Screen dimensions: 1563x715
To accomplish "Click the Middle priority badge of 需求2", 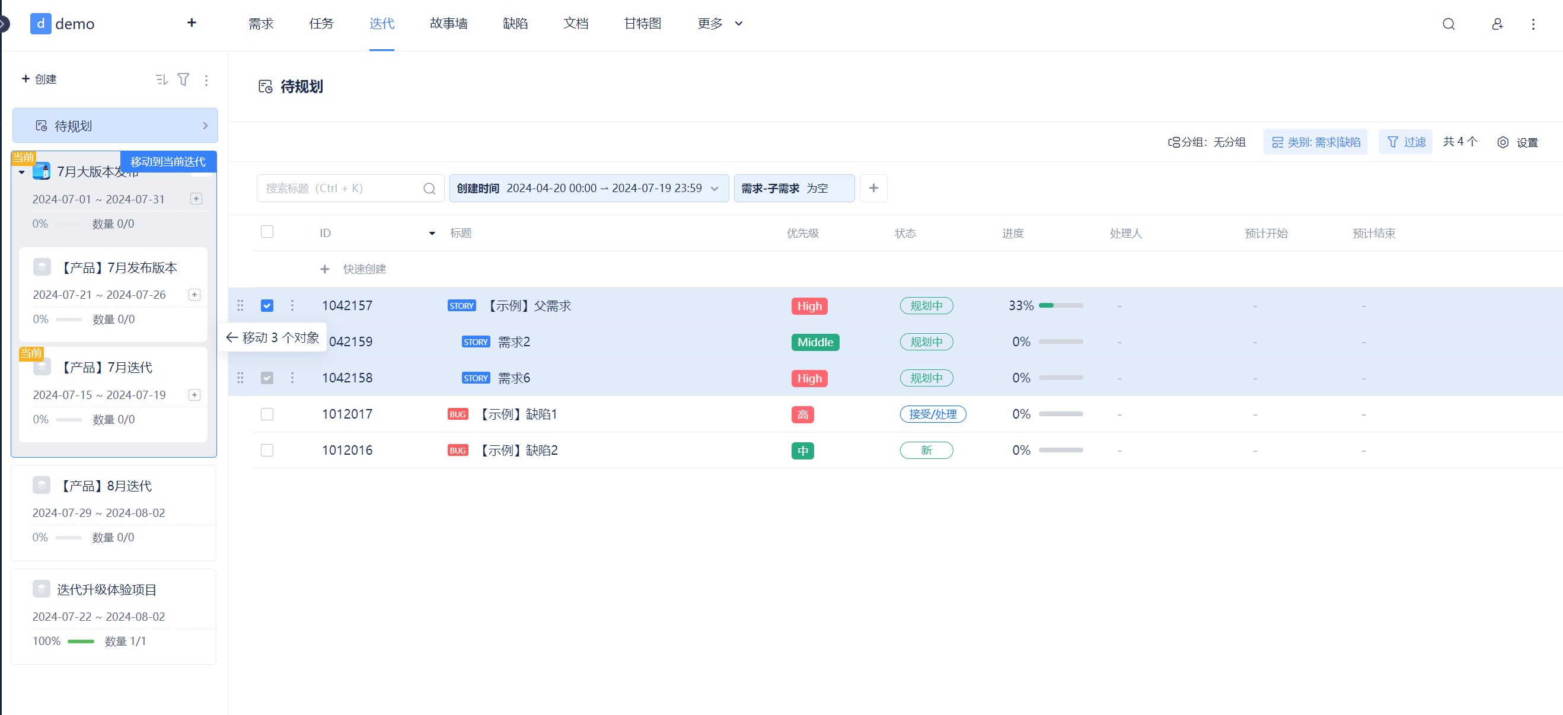I will point(815,342).
